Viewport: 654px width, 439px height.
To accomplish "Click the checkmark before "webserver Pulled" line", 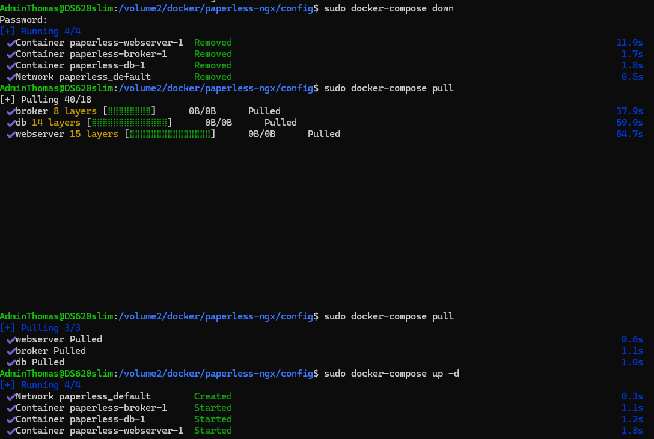I will pos(11,339).
